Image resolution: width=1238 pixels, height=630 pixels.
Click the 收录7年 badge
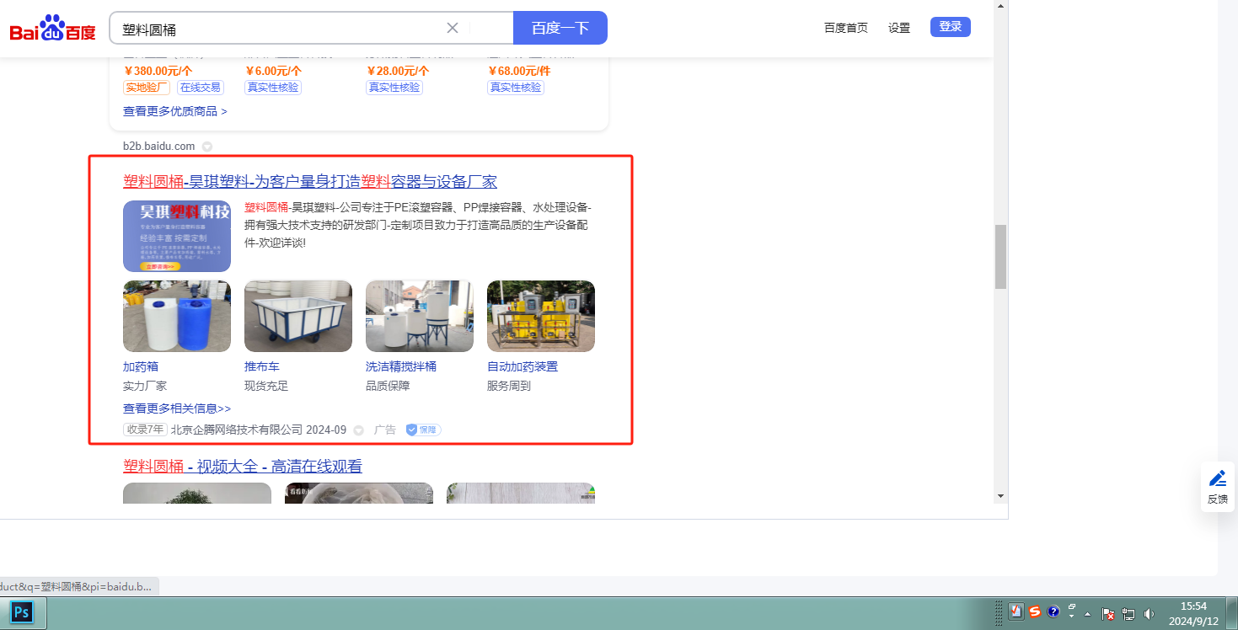tap(145, 430)
